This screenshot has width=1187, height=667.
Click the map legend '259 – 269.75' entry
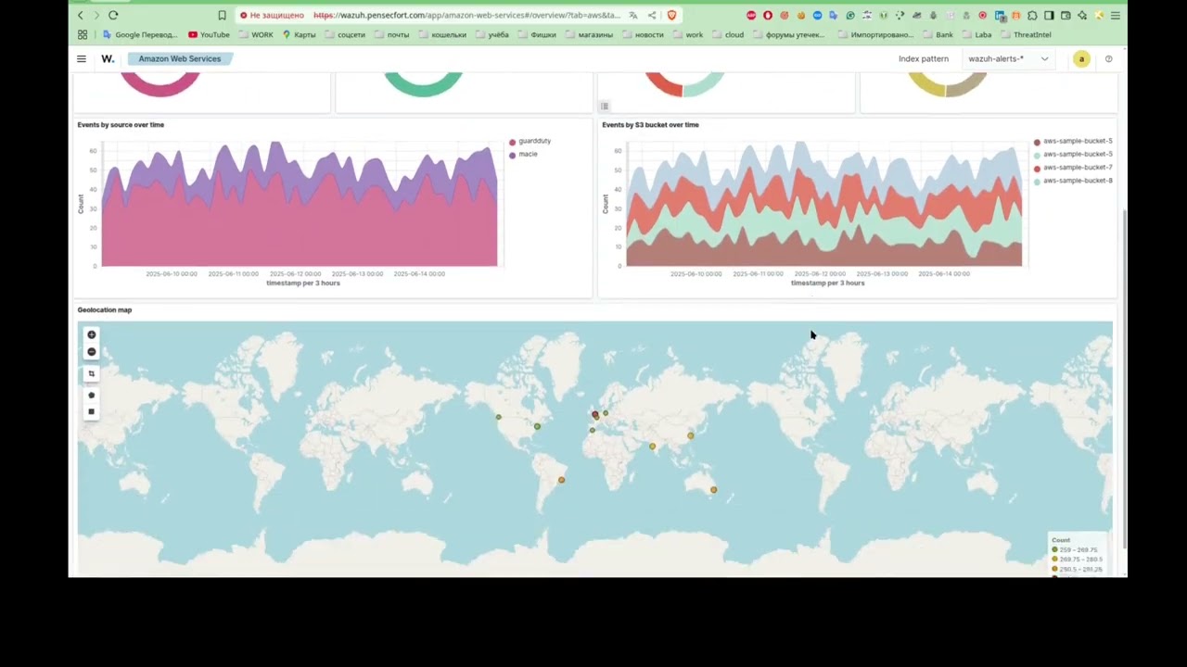click(1075, 550)
